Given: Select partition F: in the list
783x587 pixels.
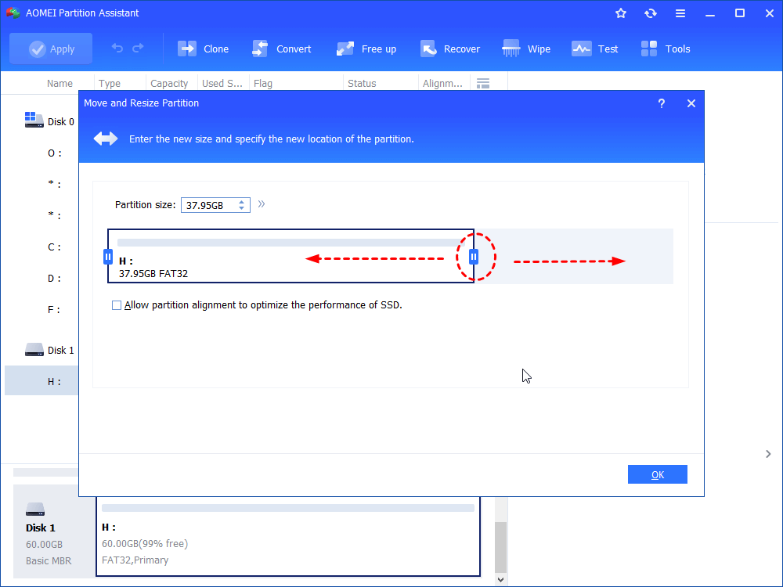Looking at the screenshot, I should coord(55,310).
